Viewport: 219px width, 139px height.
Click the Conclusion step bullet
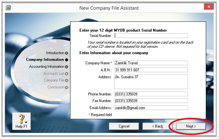(67, 87)
